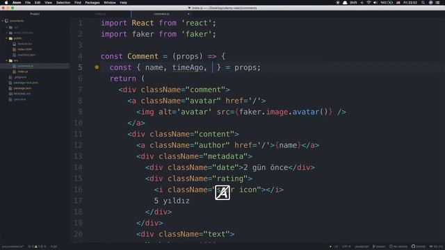Image resolution: width=445 pixels, height=250 pixels.
Task: Collapse the public folder
Action: pos(7,38)
